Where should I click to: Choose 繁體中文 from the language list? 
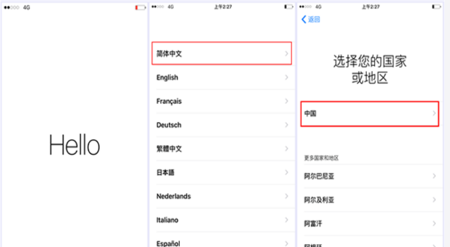click(169, 149)
